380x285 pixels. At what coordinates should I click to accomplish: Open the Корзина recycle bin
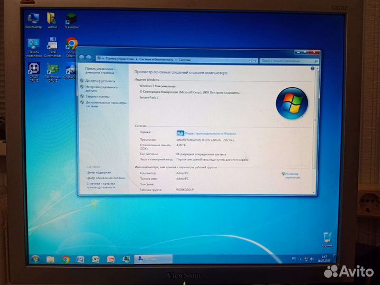tap(327, 240)
